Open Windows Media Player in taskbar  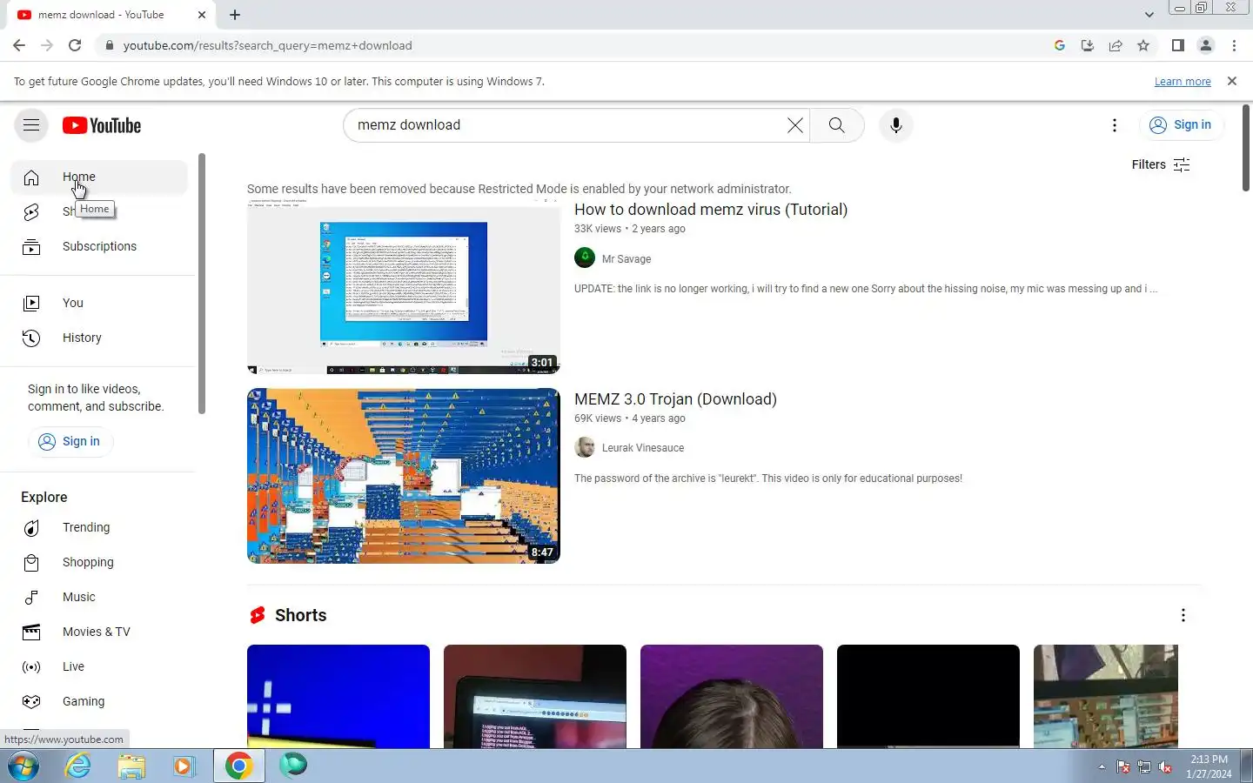(x=184, y=766)
